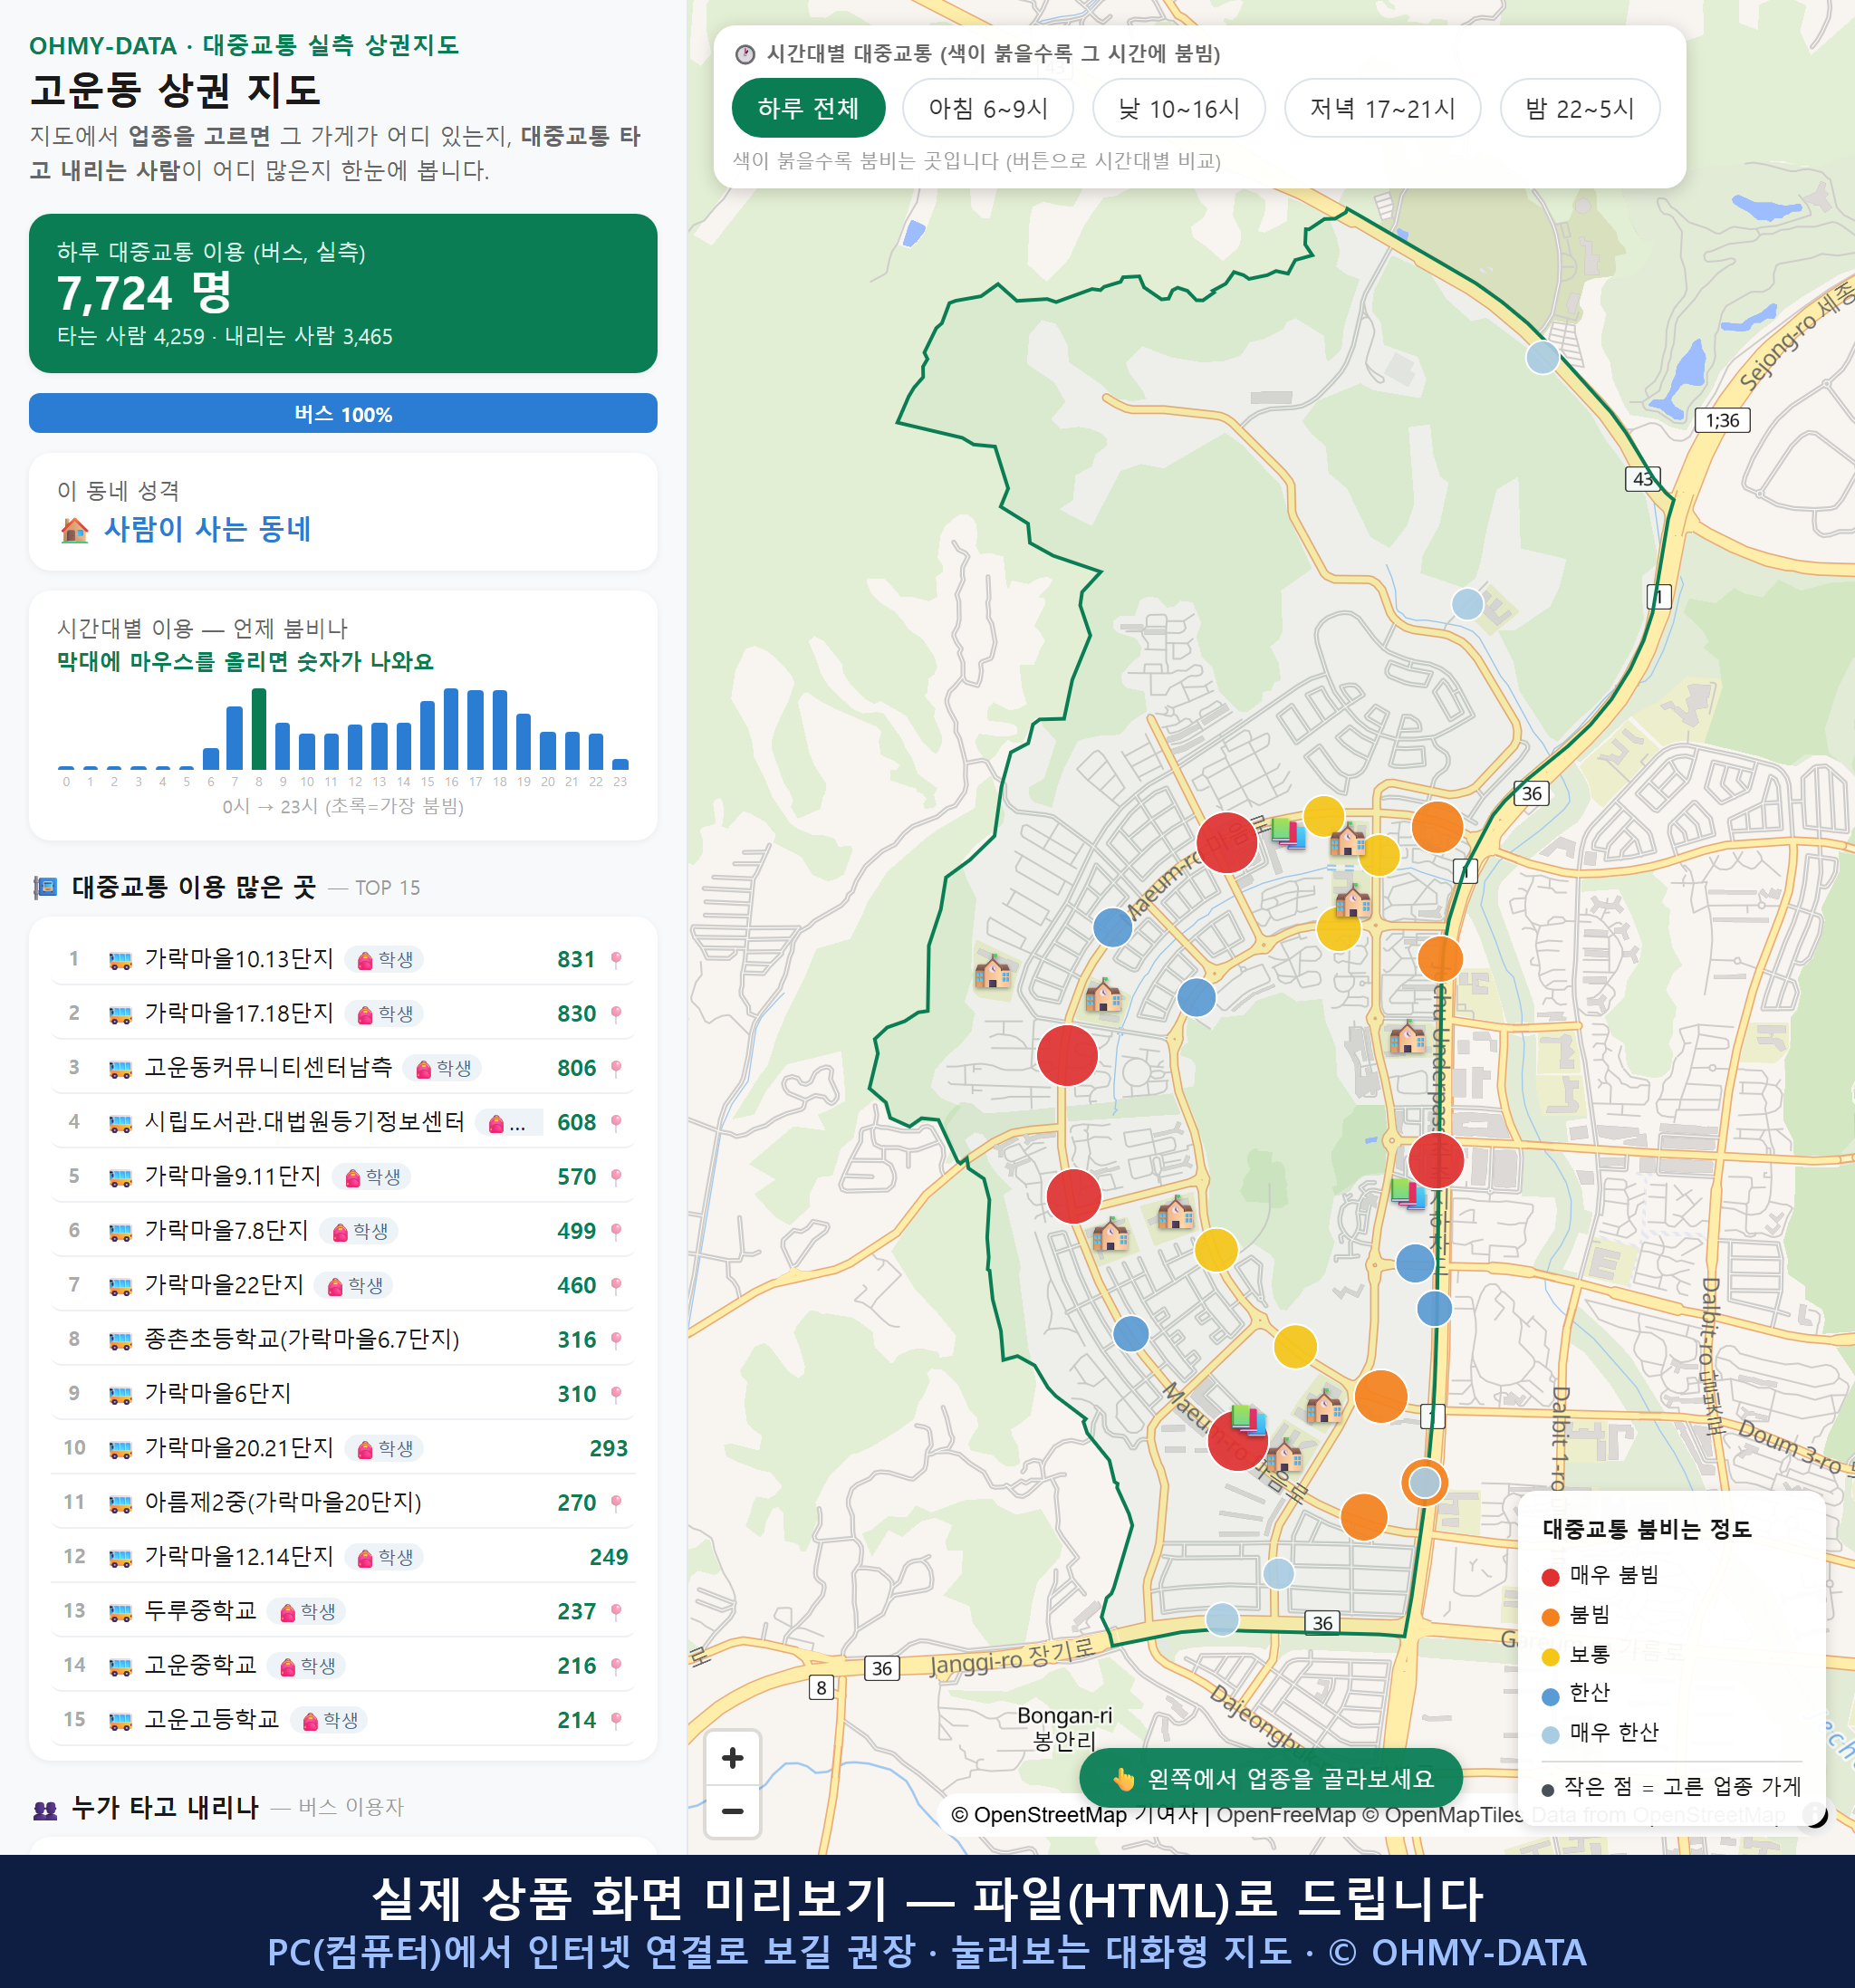This screenshot has height=1988, width=1855.
Task: Click the 사람이 사는 동네 label
Action: pyautogui.click(x=208, y=529)
